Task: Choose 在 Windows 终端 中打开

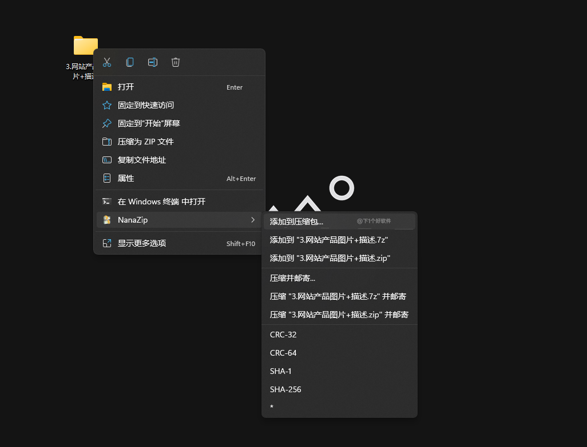Action: [x=179, y=202]
